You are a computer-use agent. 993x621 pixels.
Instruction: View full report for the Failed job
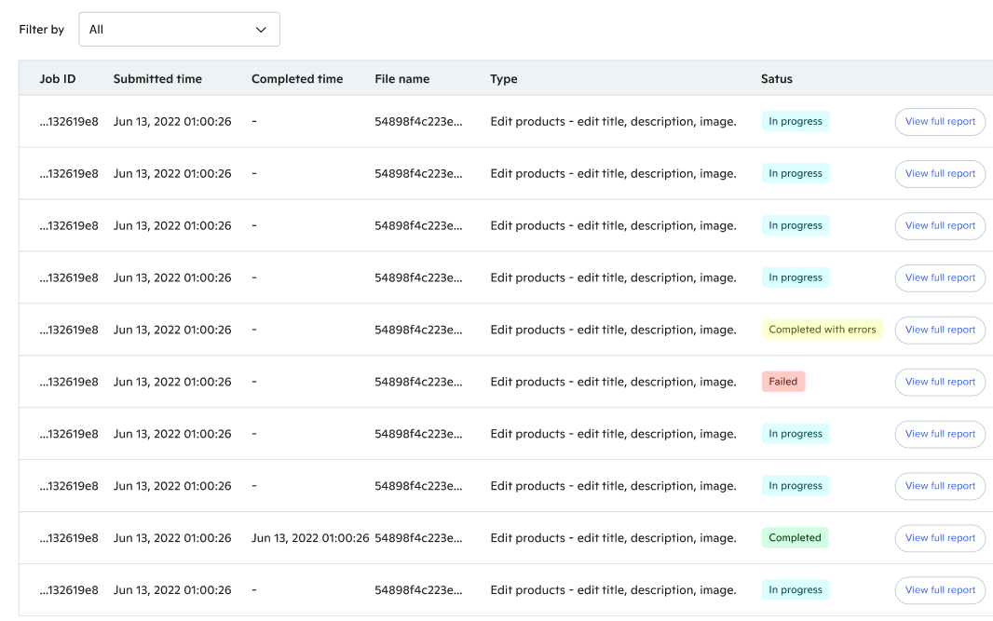[940, 382]
